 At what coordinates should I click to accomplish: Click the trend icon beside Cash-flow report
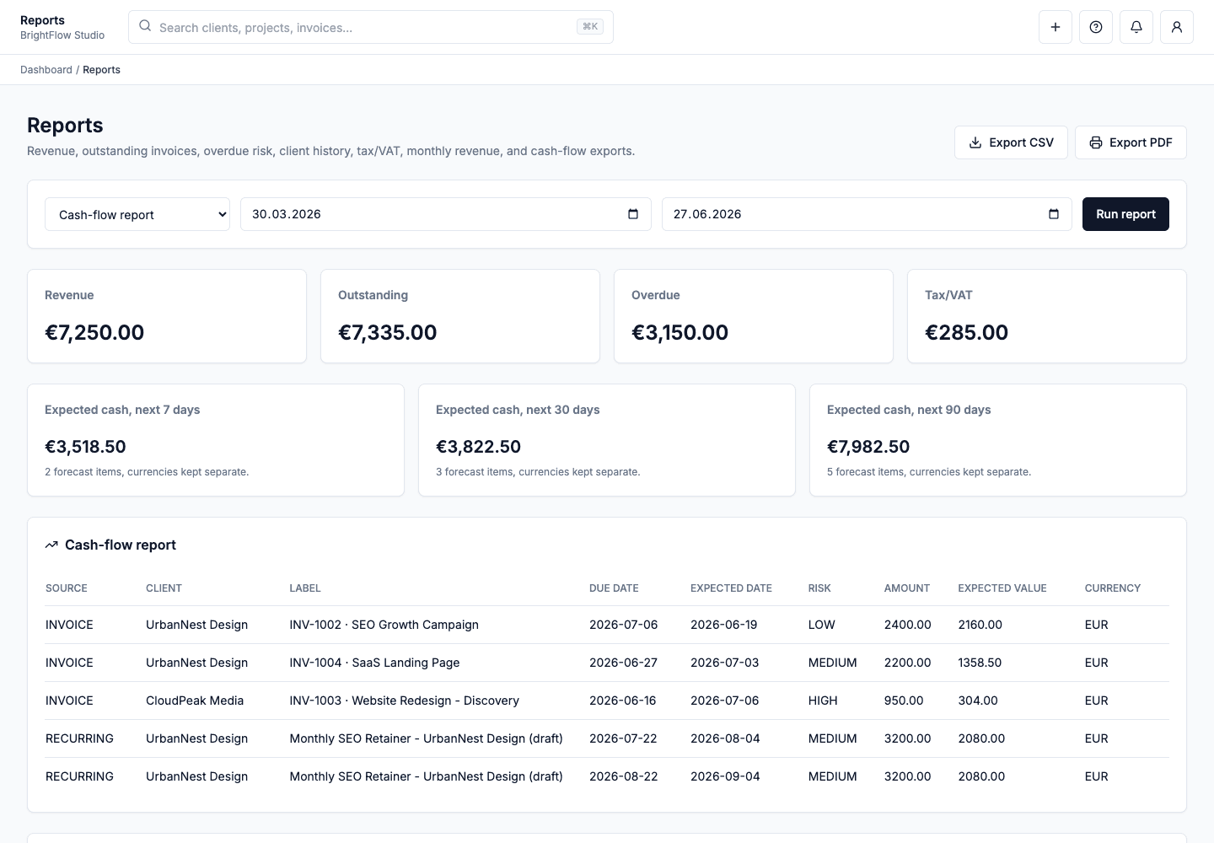(x=51, y=545)
